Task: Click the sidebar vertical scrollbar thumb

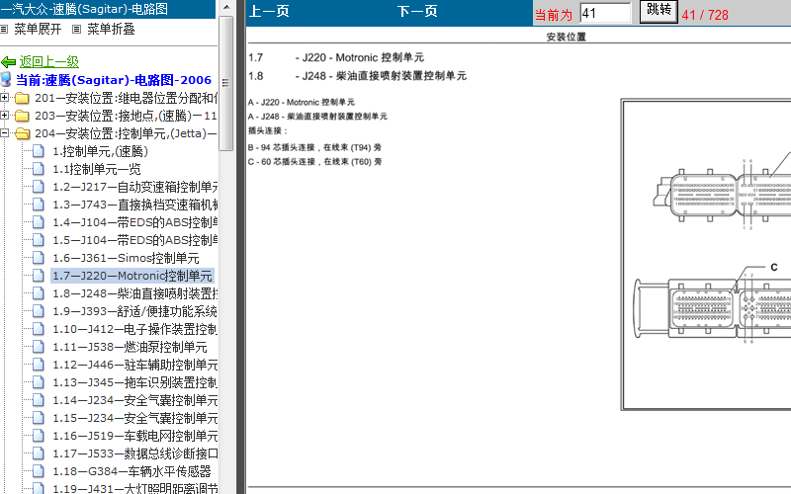Action: [226, 83]
